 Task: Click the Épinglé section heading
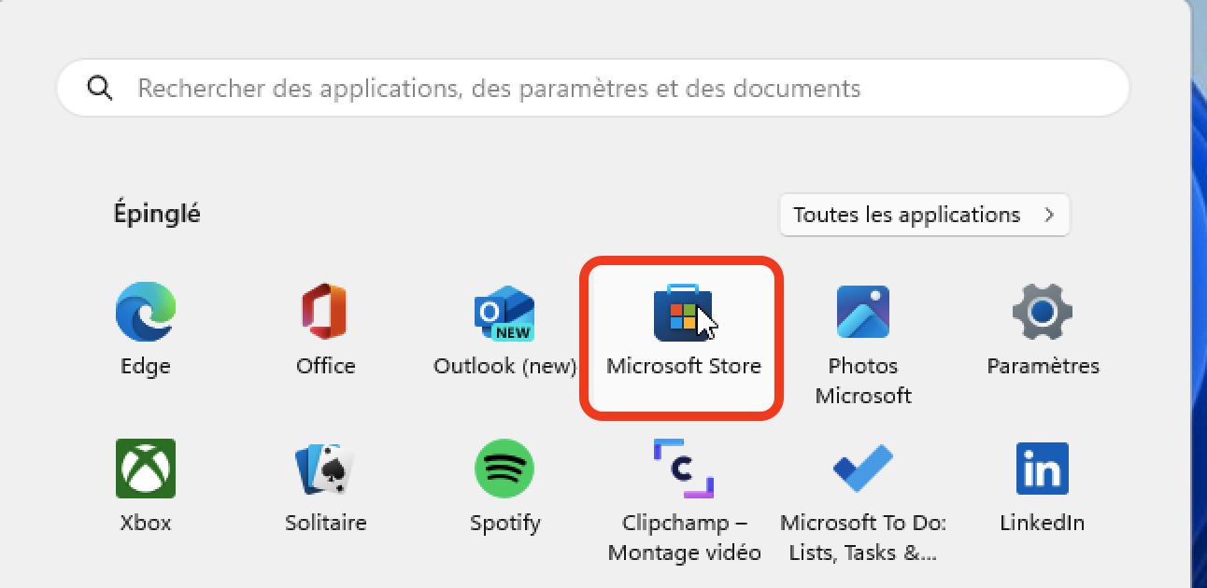coord(157,214)
